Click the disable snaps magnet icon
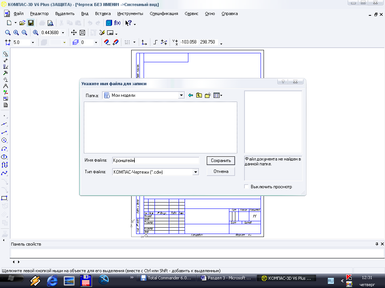The image size is (385, 288). pos(116,42)
